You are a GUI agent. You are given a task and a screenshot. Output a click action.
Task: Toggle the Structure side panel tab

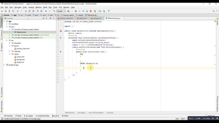click(1, 35)
